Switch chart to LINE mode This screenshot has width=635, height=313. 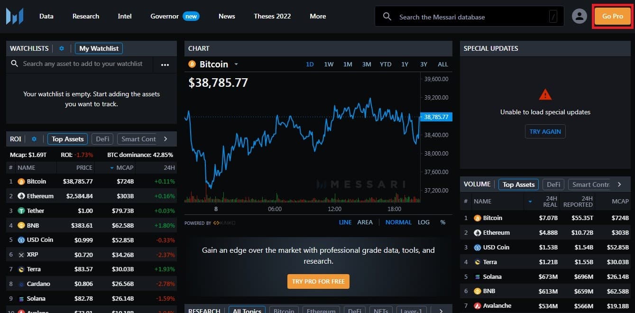345,222
